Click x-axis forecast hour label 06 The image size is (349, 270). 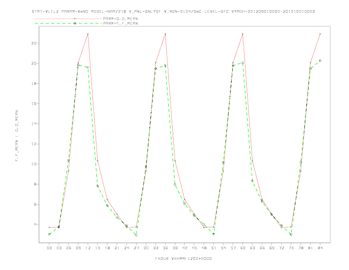[69, 248]
